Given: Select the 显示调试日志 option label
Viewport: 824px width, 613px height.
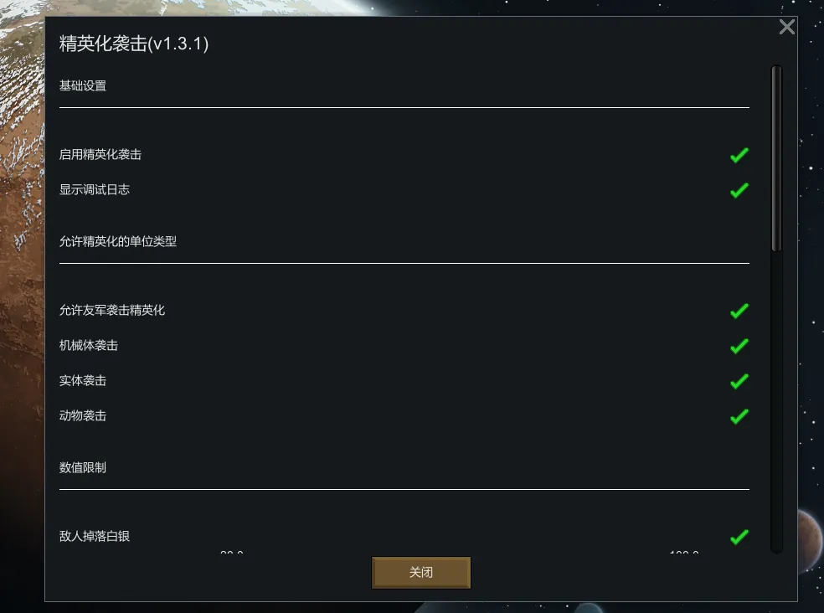Looking at the screenshot, I should [95, 190].
